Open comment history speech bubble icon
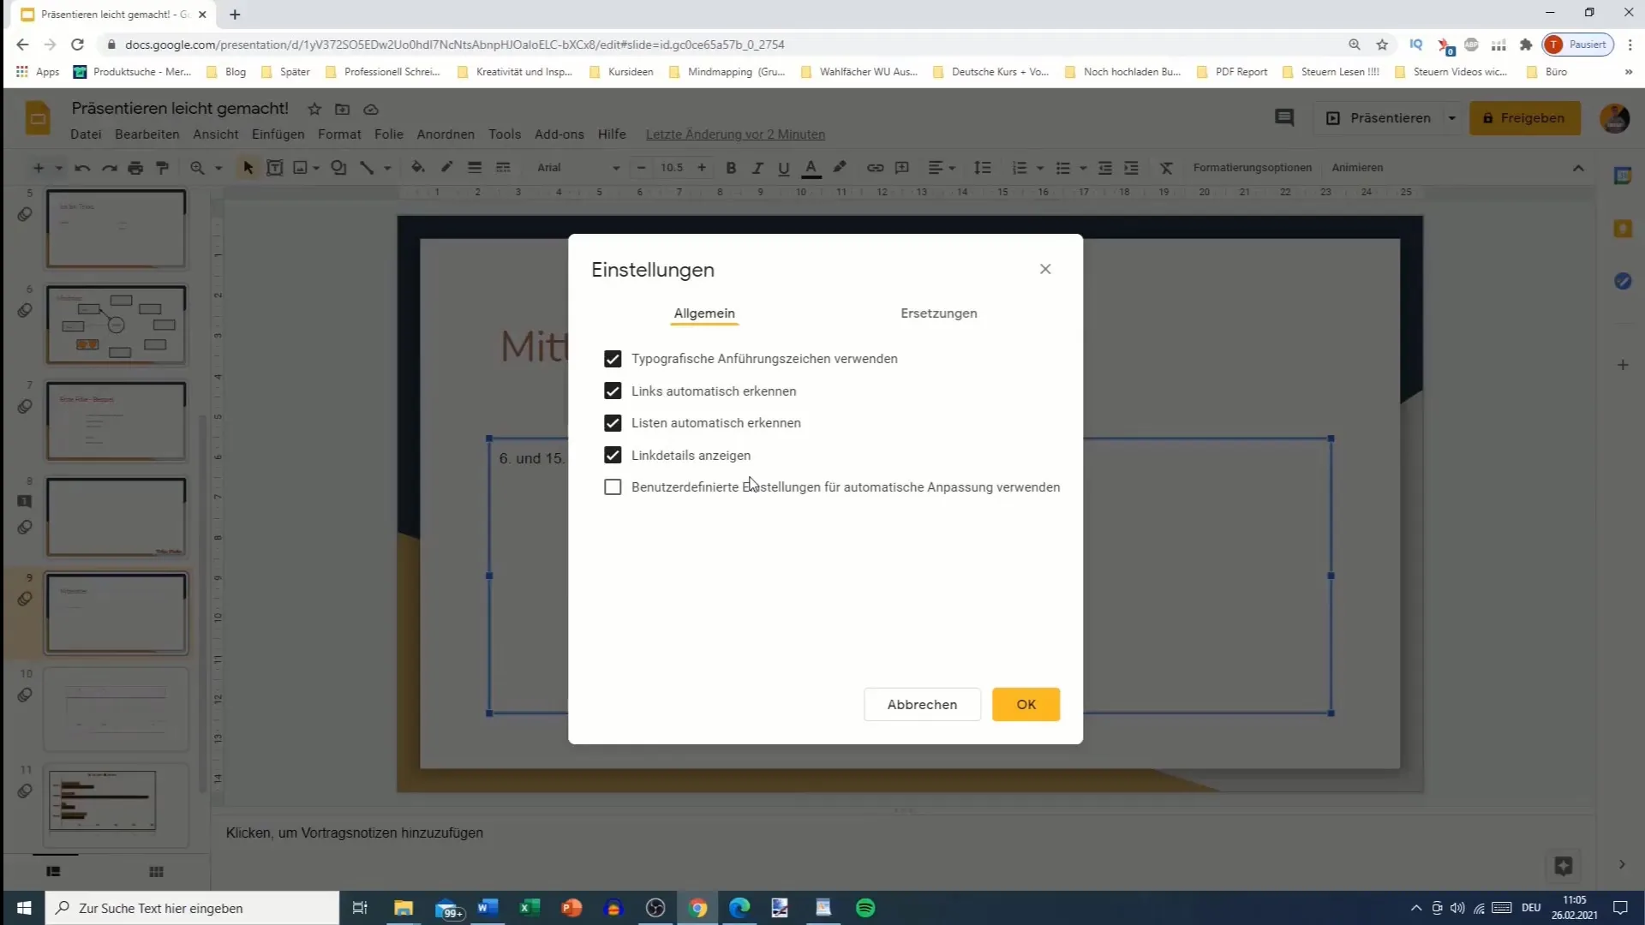 (x=1283, y=118)
